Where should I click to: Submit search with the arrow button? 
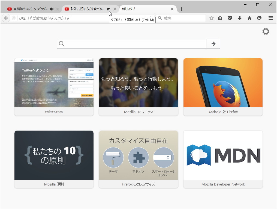coord(214,44)
